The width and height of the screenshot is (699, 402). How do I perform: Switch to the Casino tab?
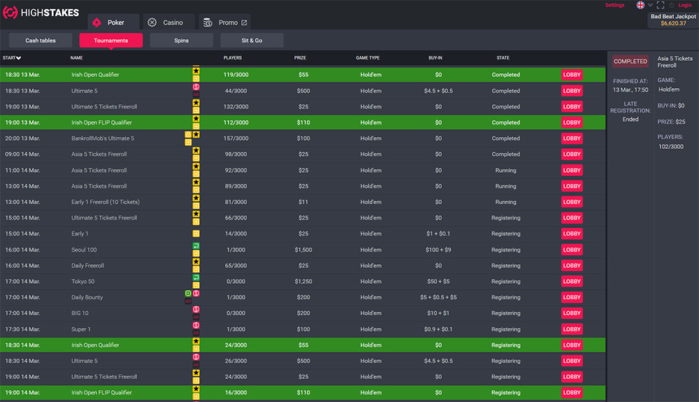click(x=166, y=22)
